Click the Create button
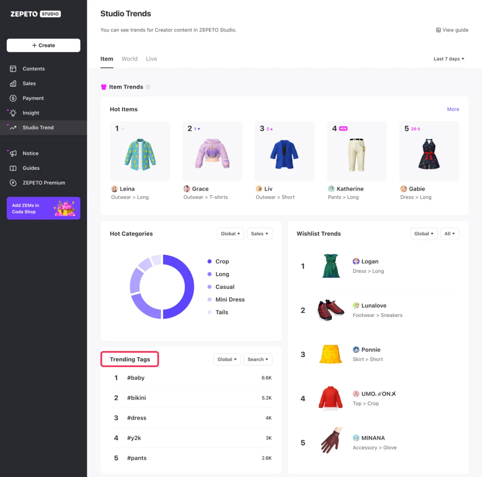The image size is (482, 477). point(43,45)
